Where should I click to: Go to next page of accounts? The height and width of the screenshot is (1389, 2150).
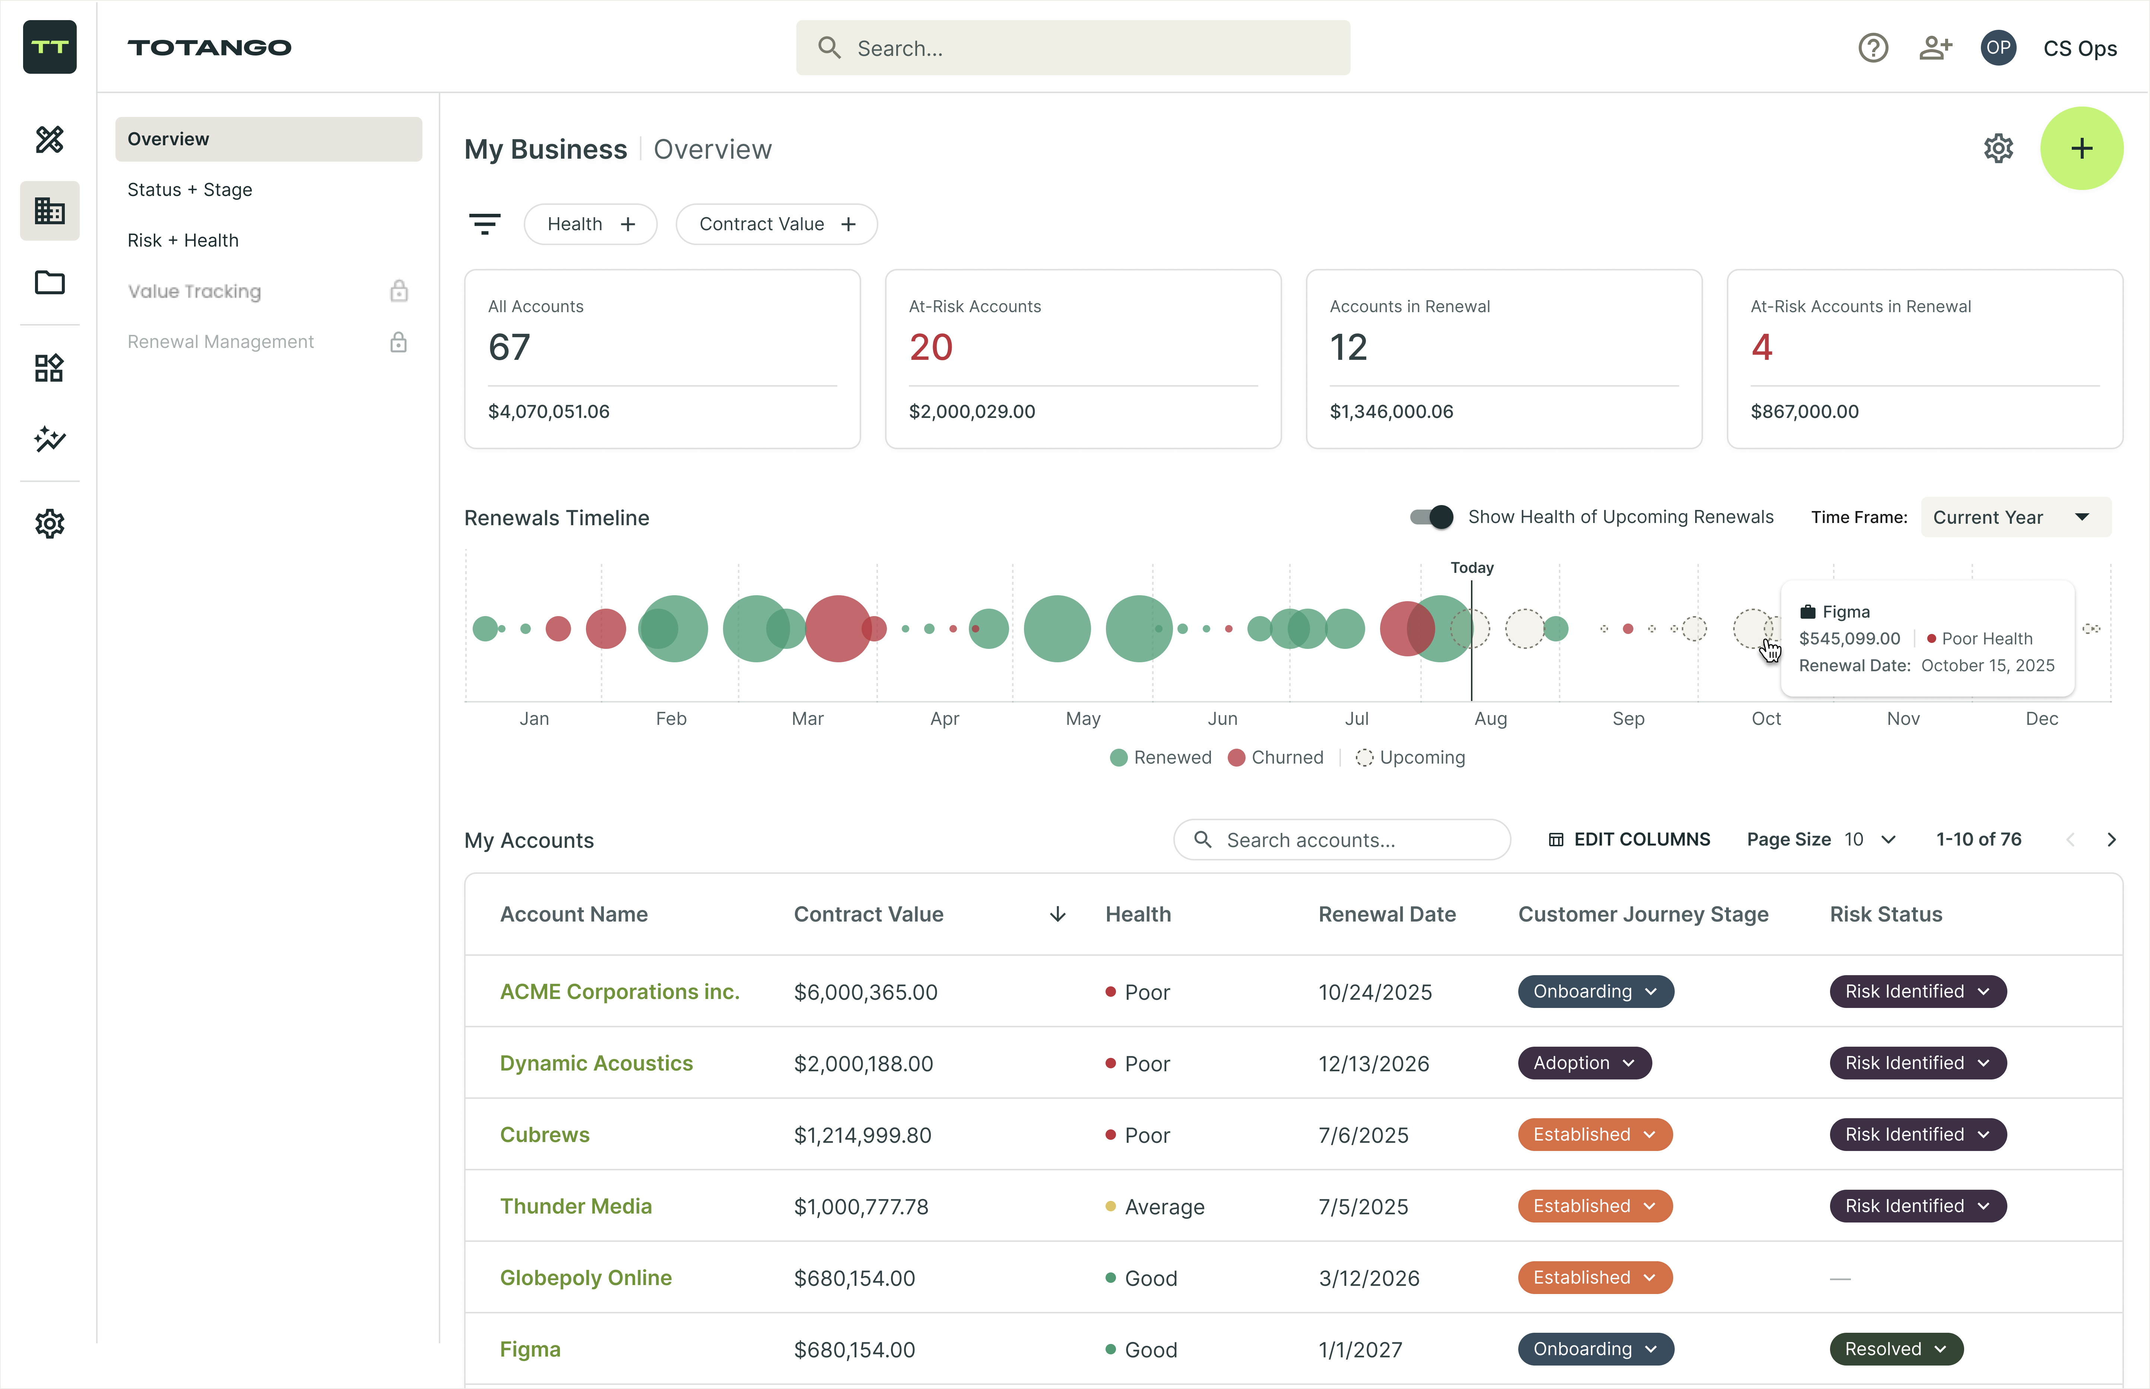2111,840
